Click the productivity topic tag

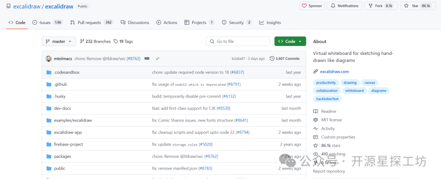326,83
